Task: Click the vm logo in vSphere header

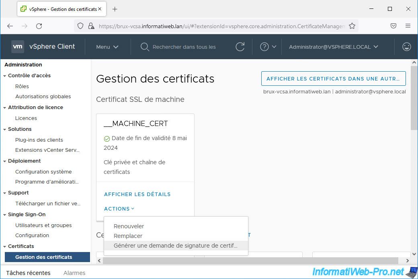Action: [x=18, y=47]
